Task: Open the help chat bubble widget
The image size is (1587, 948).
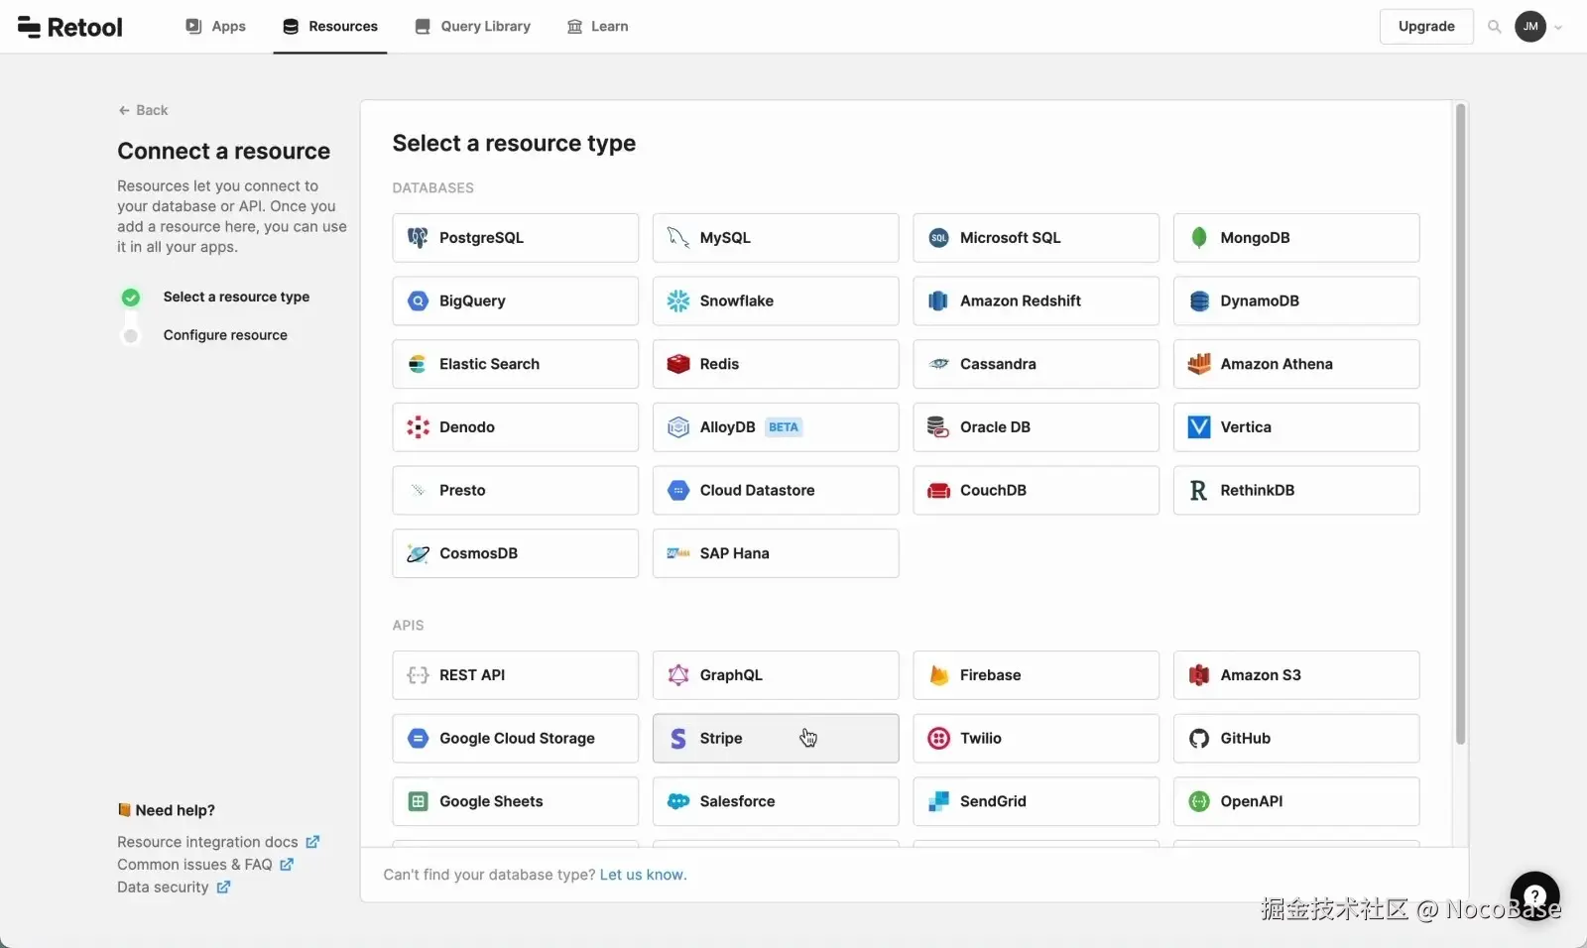Action: (x=1534, y=895)
